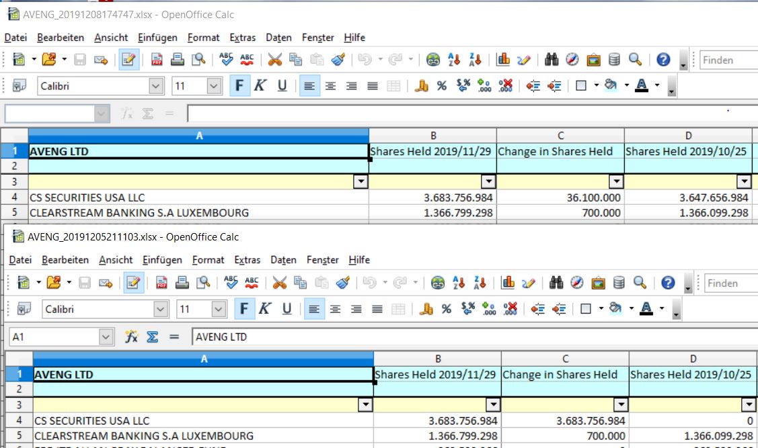Click the print icon in lower window
Screen dimensions: 758x448
[182, 283]
